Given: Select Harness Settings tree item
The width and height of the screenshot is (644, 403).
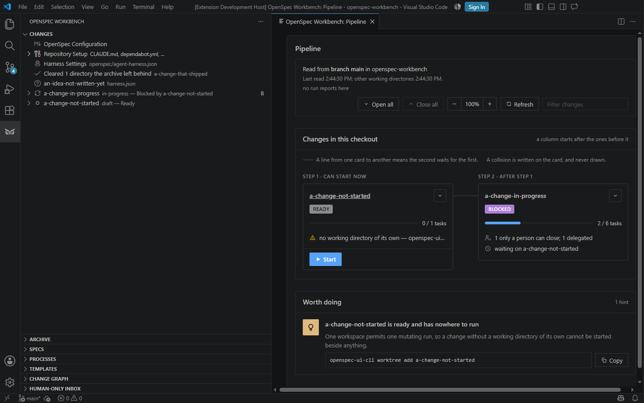Looking at the screenshot, I should [146, 64].
